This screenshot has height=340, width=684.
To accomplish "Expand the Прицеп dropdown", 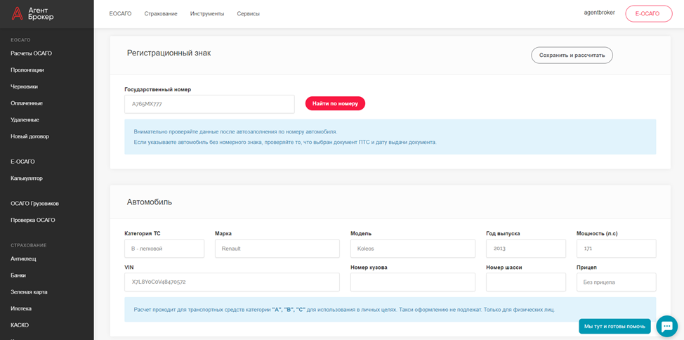I will coord(616,282).
